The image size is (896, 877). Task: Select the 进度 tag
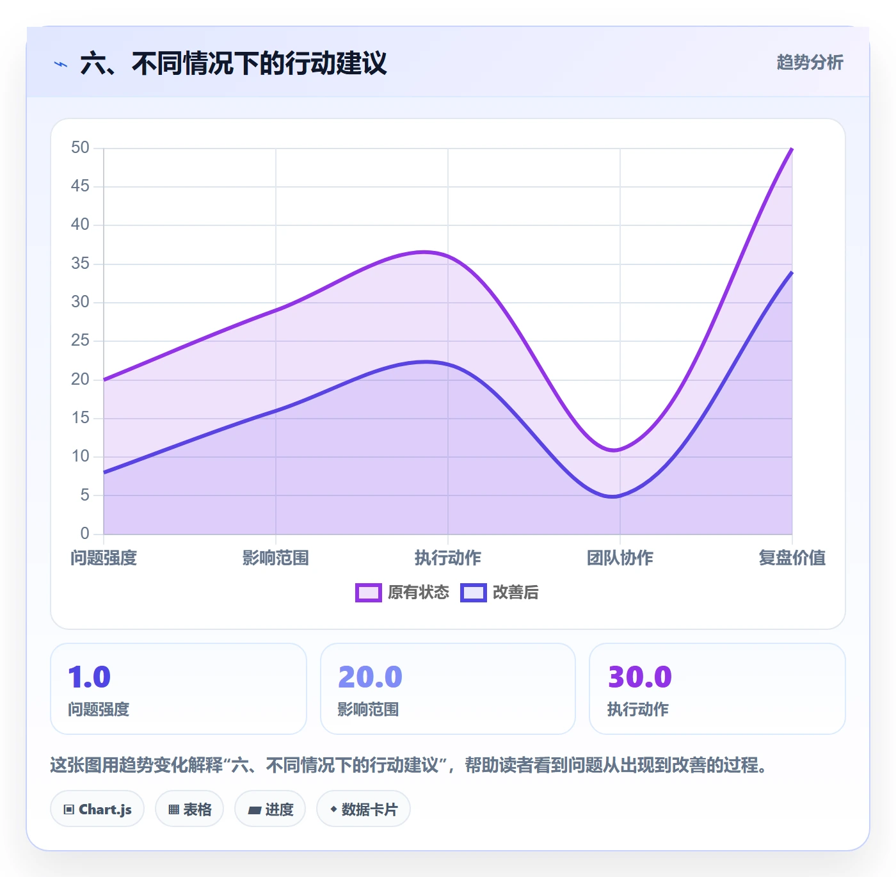click(x=270, y=809)
